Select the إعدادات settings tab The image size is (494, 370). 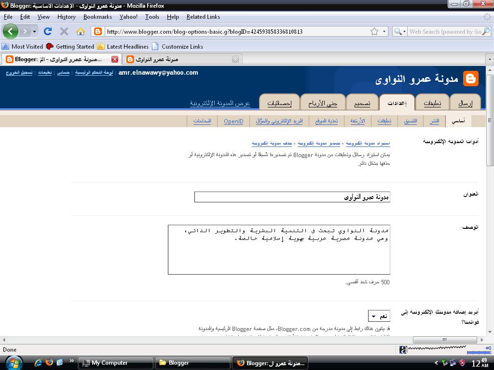pyautogui.click(x=397, y=103)
